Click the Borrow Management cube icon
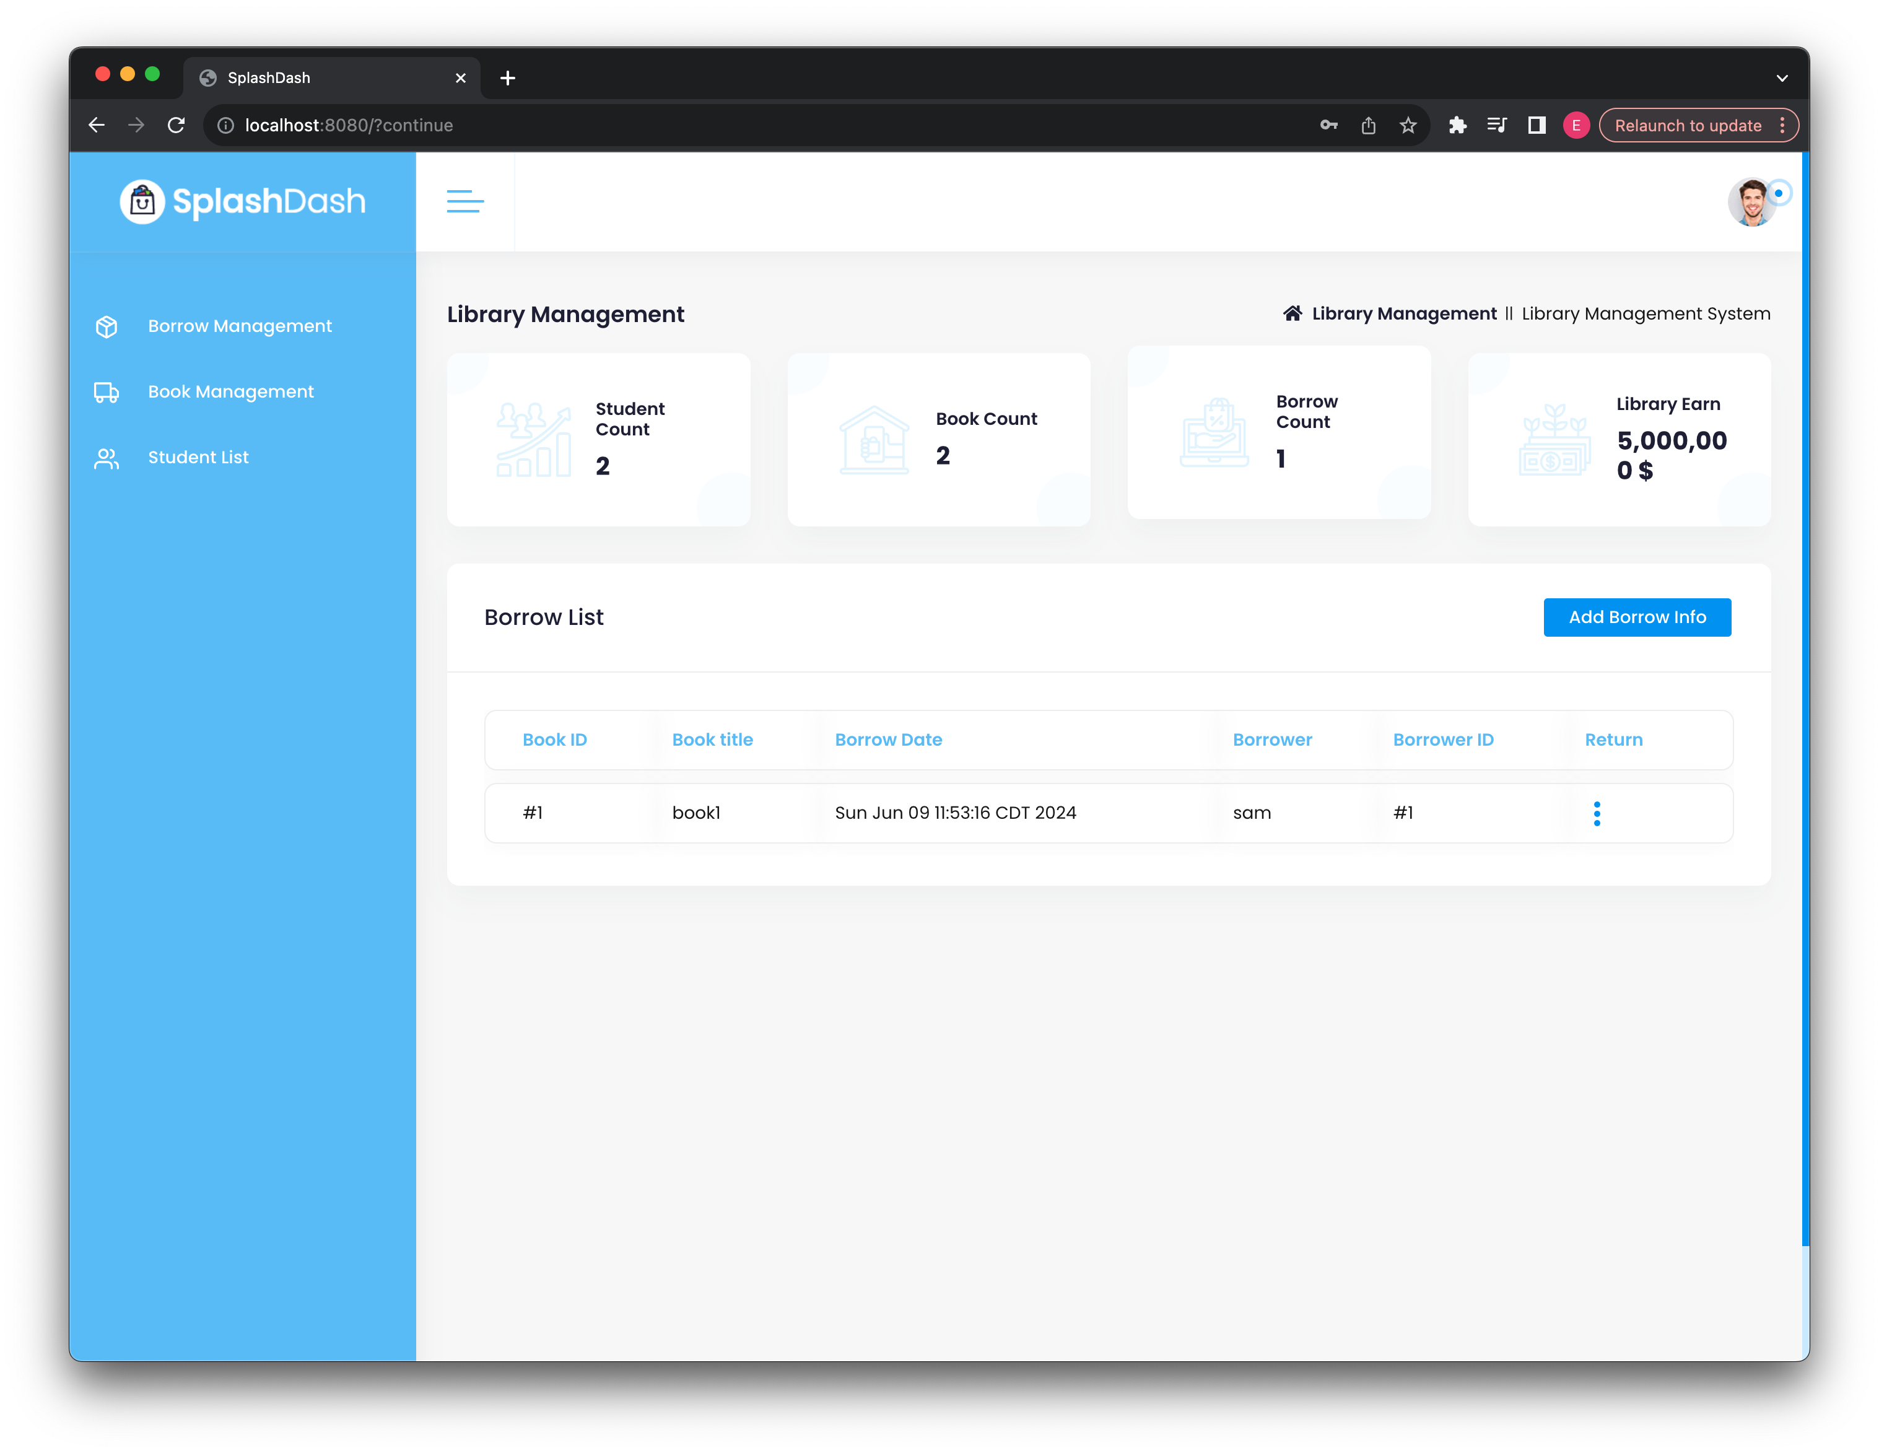This screenshot has width=1879, height=1453. click(107, 327)
